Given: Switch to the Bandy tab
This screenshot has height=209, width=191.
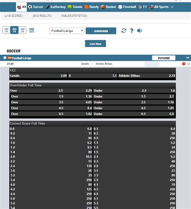Looking at the screenshot, I should click(x=91, y=7).
